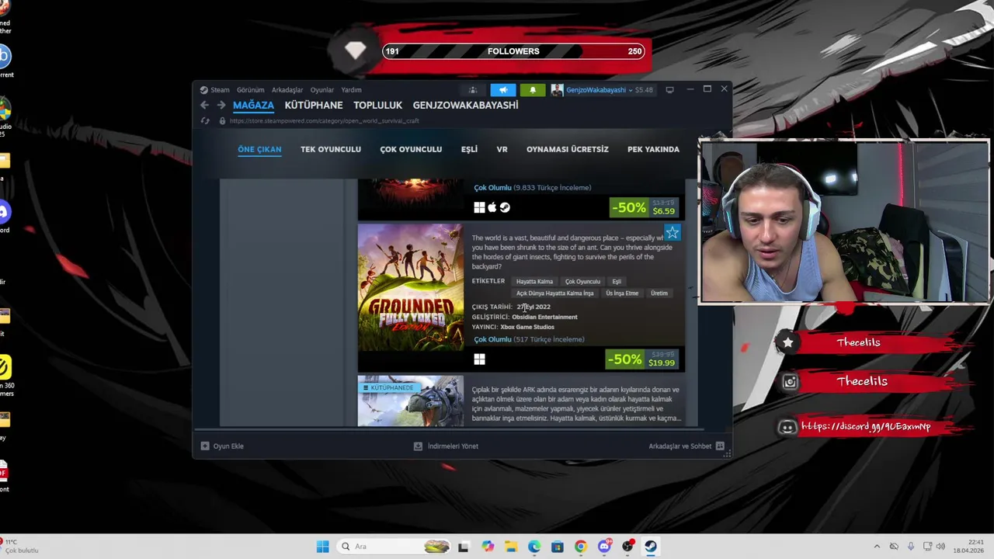Go to the KÜTÜPHANE section
994x559 pixels.
tap(314, 105)
